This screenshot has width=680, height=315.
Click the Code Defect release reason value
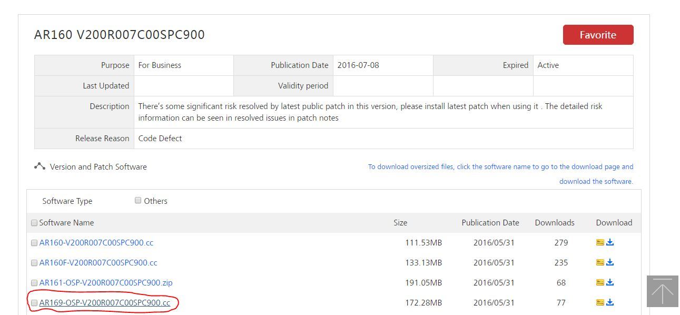pos(160,139)
